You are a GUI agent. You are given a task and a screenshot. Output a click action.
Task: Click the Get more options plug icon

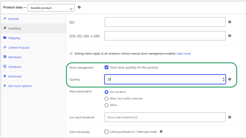point(5,86)
